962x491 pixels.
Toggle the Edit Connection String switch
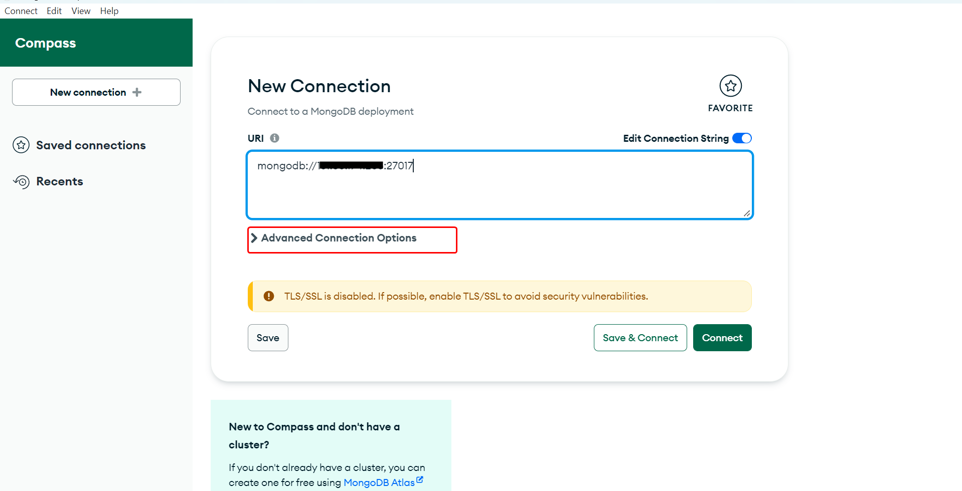[742, 138]
